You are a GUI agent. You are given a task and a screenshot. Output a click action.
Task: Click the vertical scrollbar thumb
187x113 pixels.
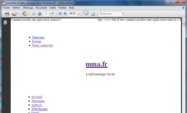point(184,24)
